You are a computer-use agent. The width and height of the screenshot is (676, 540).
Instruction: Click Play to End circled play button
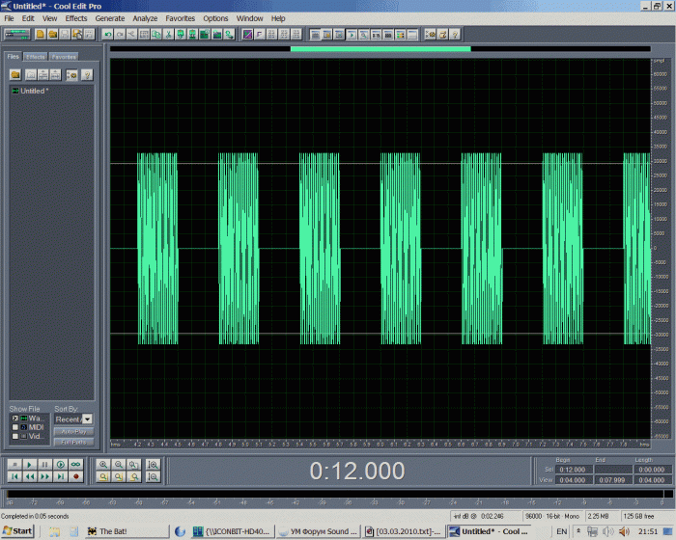click(x=60, y=464)
